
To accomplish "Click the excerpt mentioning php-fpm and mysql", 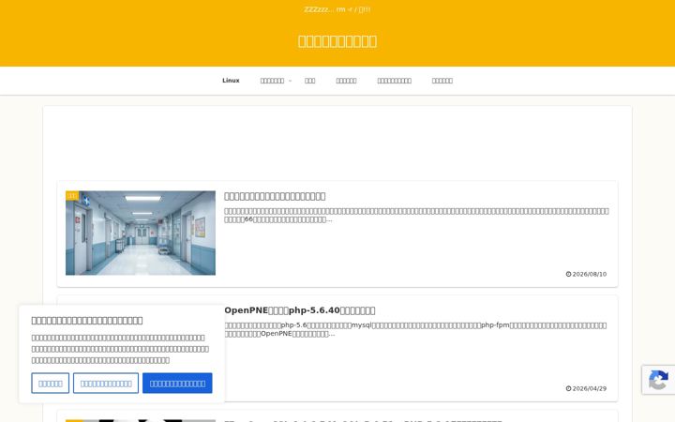I will click(415, 329).
